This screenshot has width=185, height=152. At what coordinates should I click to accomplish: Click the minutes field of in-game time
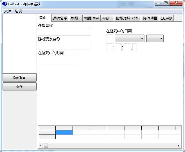118,47
